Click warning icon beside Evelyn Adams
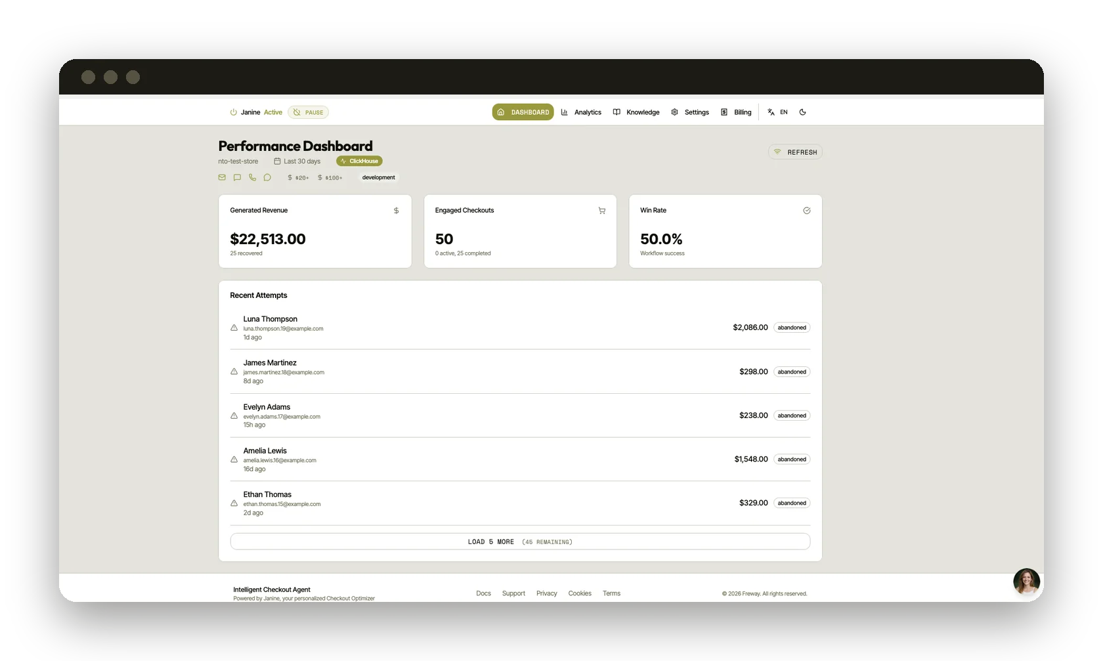This screenshot has height=661, width=1103. [234, 416]
